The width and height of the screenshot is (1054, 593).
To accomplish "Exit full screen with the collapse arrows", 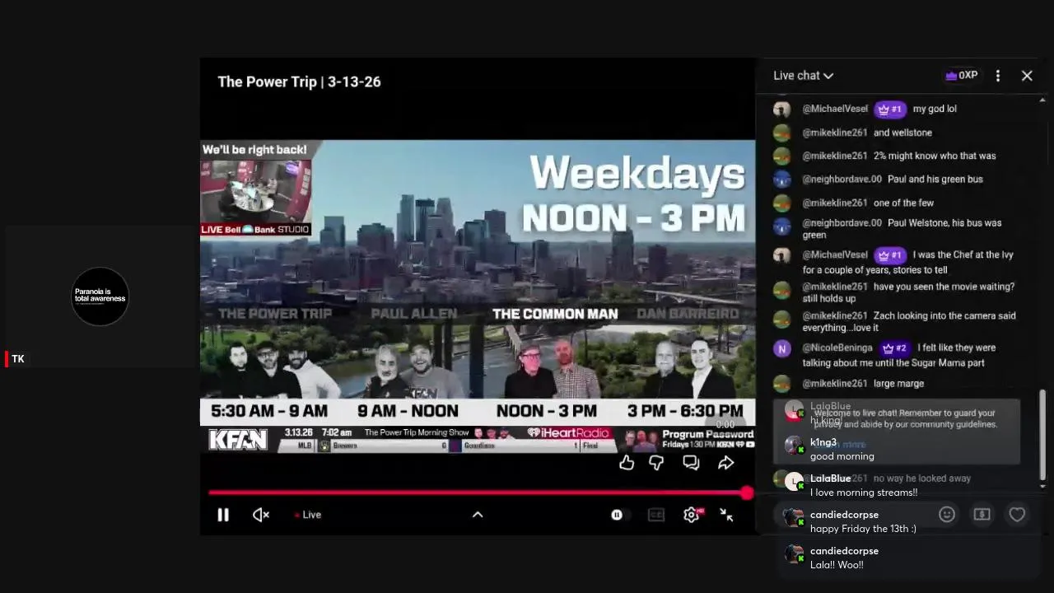I will click(x=726, y=515).
